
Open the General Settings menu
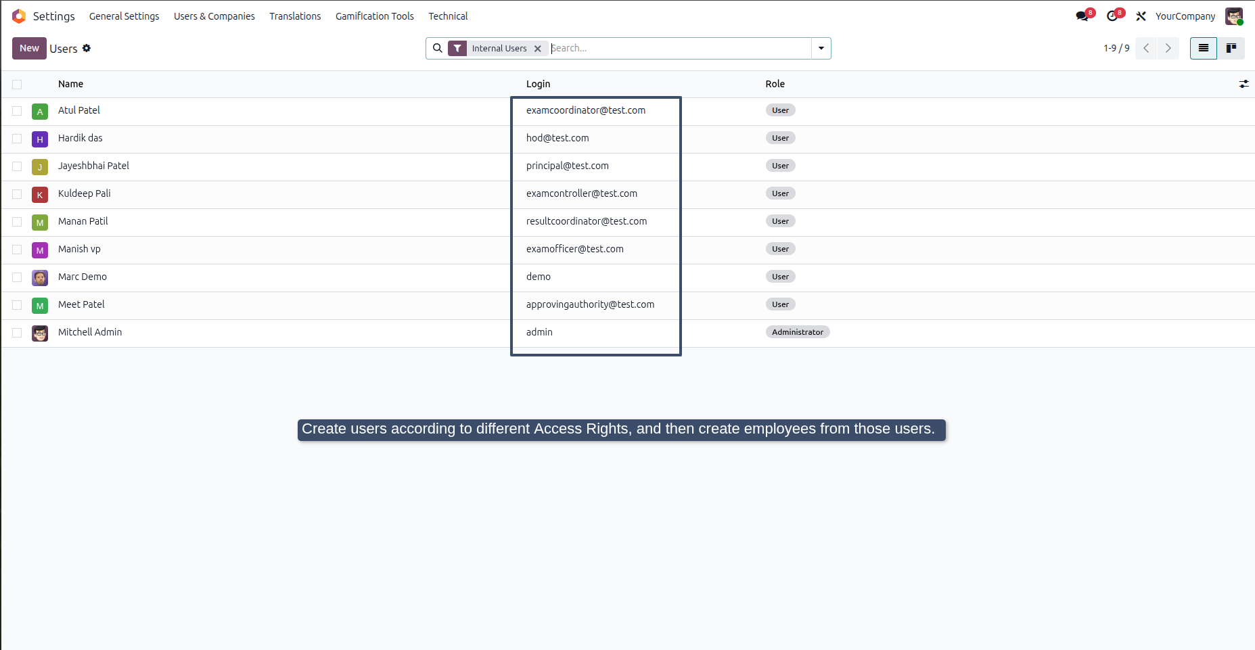(124, 16)
